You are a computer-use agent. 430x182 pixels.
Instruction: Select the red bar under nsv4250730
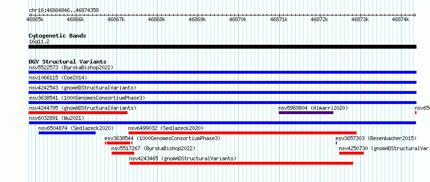coord(352,153)
